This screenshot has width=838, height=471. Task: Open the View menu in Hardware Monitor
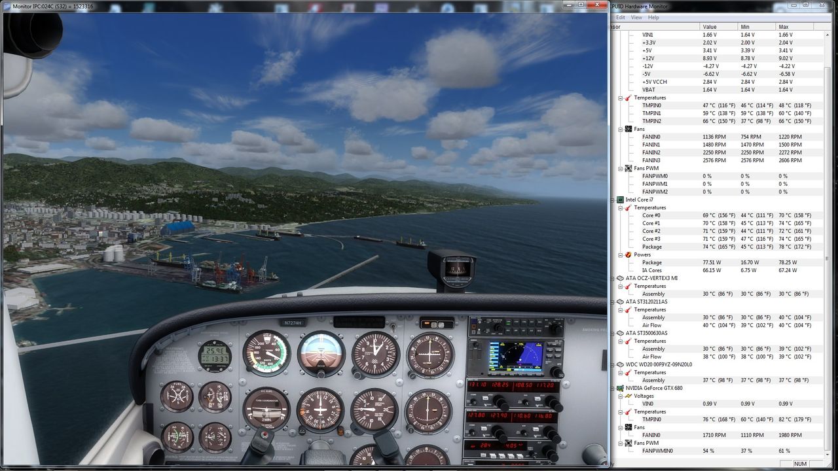[x=636, y=18]
